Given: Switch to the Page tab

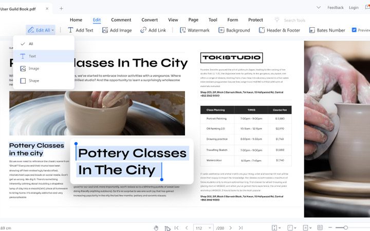Looking at the screenshot, I should coord(193,20).
